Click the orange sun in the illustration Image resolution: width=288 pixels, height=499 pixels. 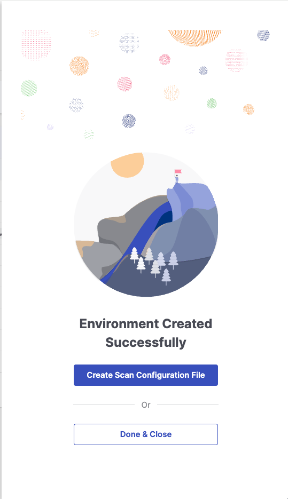point(127,165)
